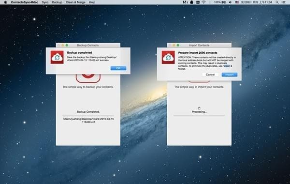Click Cancel in the import dialog
The height and width of the screenshot is (184, 290).
210,75
